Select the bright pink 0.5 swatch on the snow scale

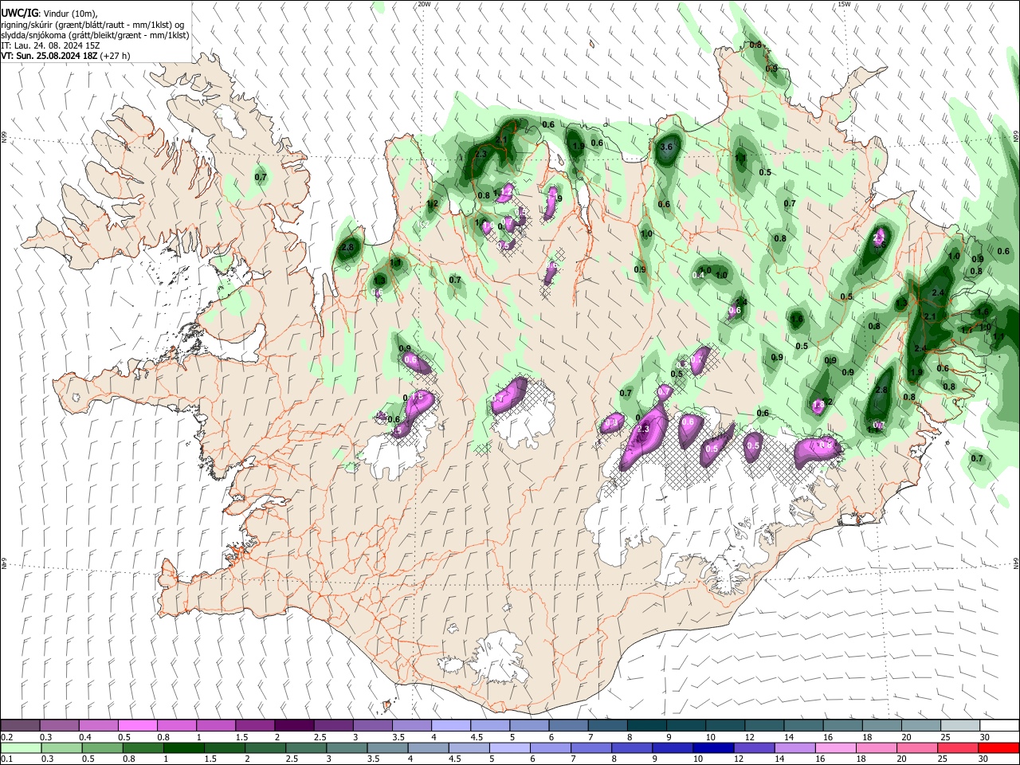click(x=137, y=726)
